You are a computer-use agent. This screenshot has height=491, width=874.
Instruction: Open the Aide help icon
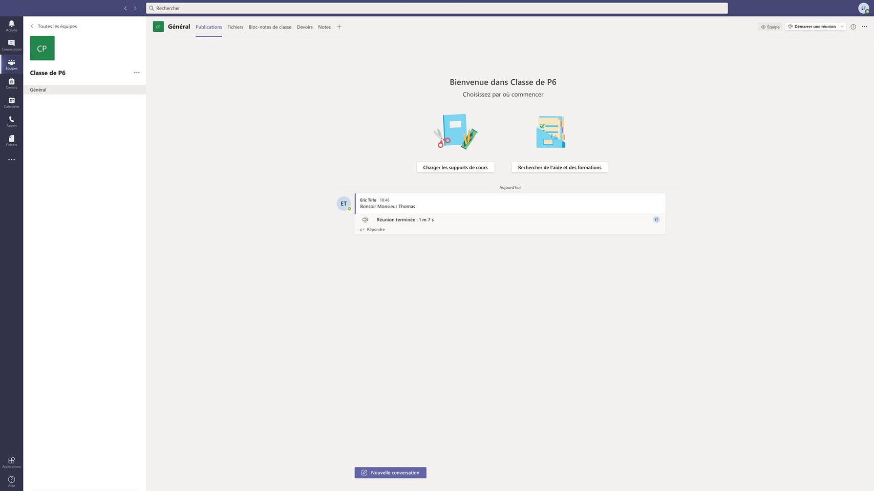(x=11, y=481)
